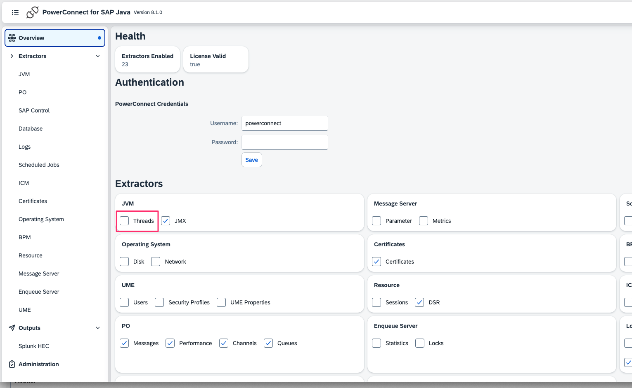The width and height of the screenshot is (632, 388).
Task: Click the Administration clipboard icon
Action: (x=12, y=364)
